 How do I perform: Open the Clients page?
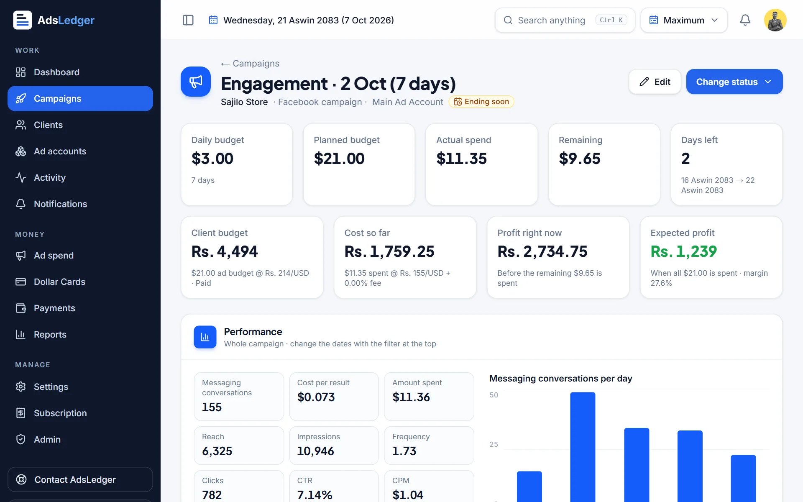pyautogui.click(x=80, y=125)
